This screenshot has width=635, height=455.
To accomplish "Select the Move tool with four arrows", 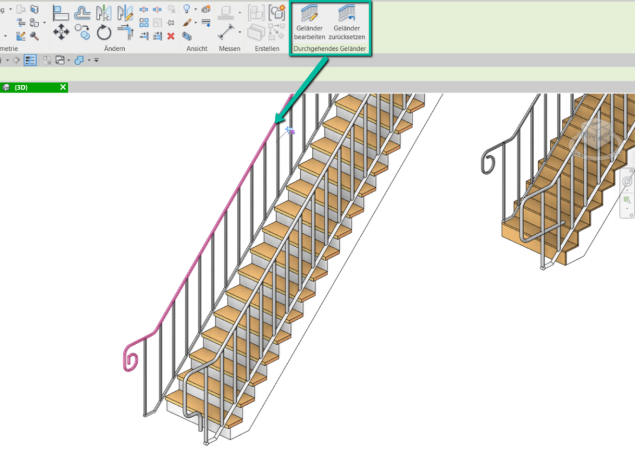I will coord(61,32).
